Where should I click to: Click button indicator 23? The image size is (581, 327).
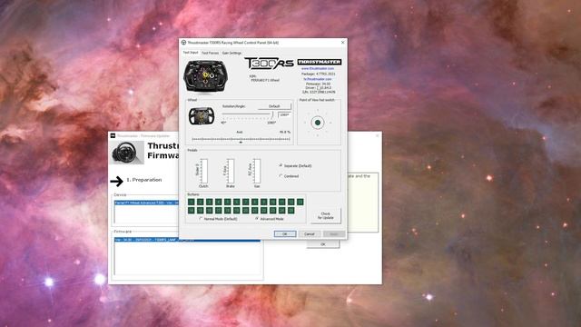point(272,210)
